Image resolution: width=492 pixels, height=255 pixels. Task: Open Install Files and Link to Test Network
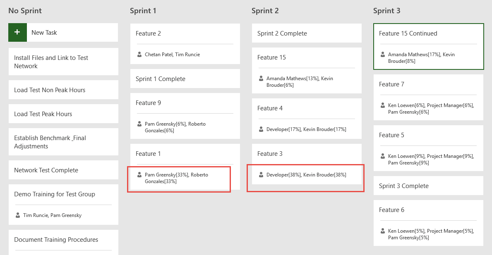pyautogui.click(x=63, y=62)
